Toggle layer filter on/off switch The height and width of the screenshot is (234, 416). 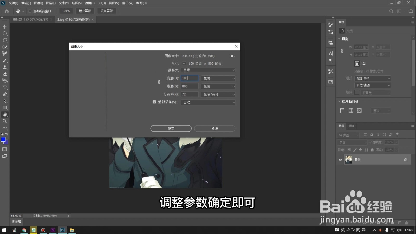(397, 134)
